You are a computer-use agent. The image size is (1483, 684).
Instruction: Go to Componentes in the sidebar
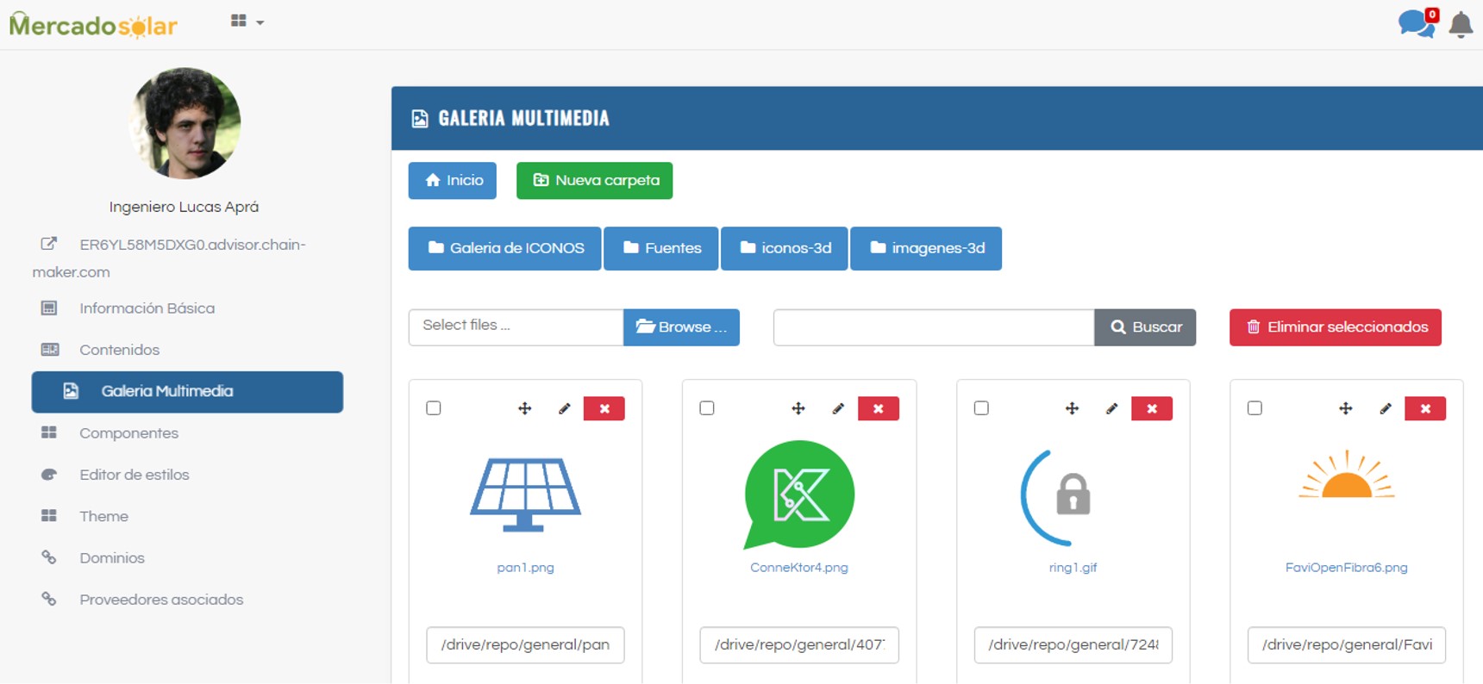[128, 432]
